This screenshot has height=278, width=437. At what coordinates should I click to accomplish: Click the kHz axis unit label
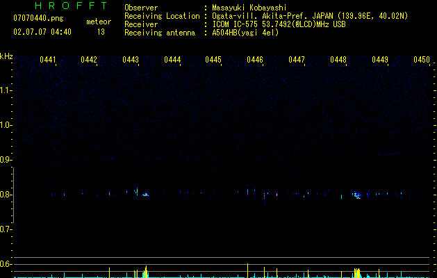pos(6,56)
